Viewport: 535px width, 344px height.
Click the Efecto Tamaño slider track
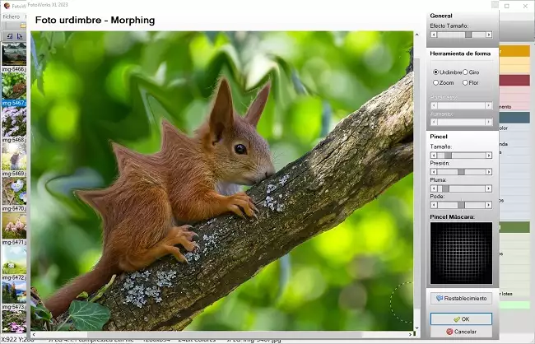point(461,35)
